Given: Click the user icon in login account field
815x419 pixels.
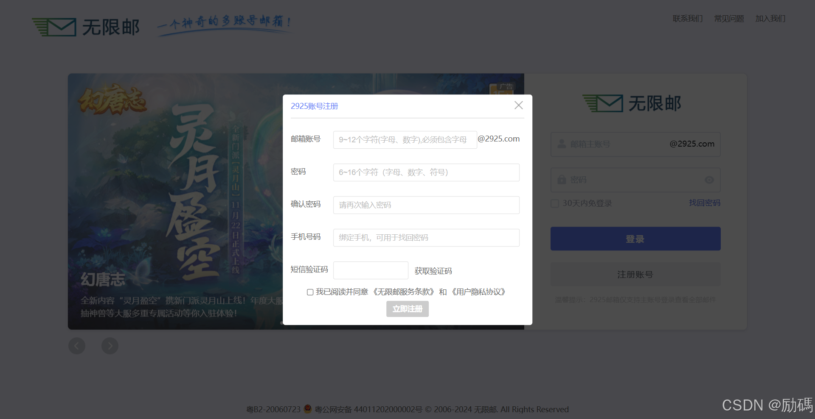Looking at the screenshot, I should 562,144.
